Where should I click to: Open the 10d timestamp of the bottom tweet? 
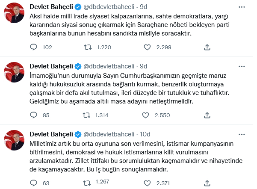click(145, 133)
